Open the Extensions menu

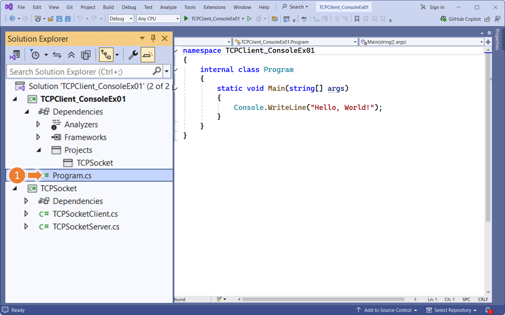214,7
